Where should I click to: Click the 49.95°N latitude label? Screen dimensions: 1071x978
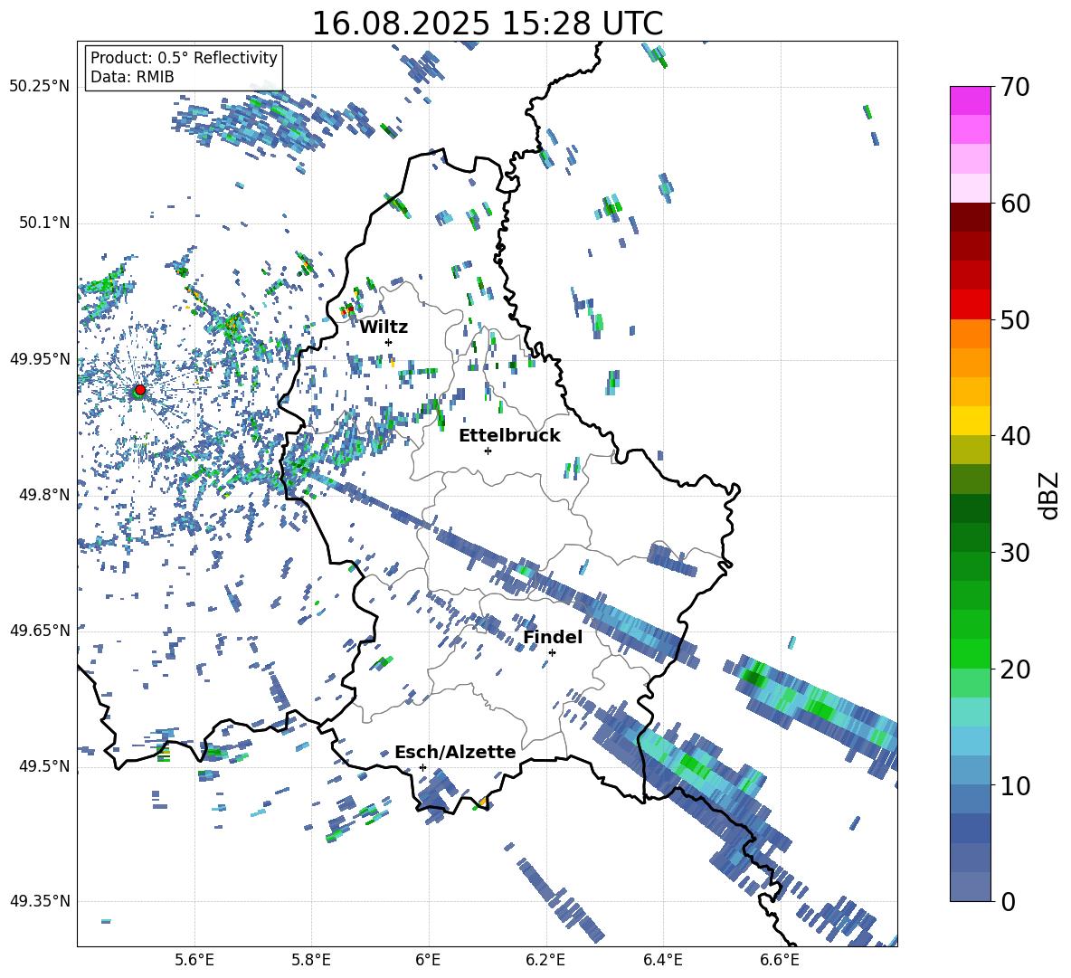tap(40, 359)
